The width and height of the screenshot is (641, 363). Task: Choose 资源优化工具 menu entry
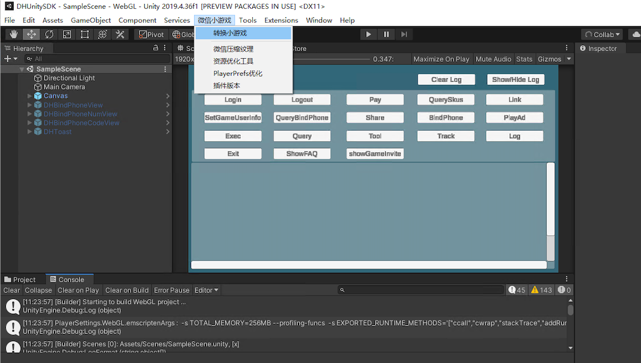243,61
